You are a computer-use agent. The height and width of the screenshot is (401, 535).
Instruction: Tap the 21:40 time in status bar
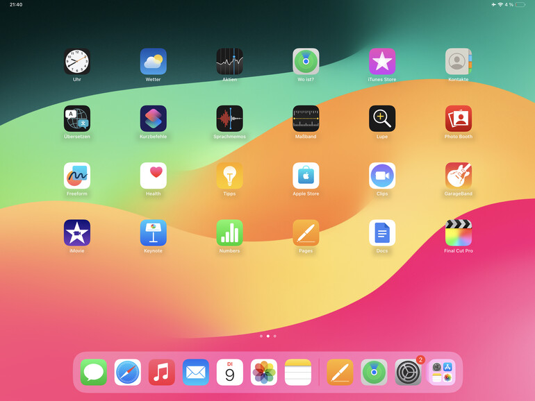16,4
